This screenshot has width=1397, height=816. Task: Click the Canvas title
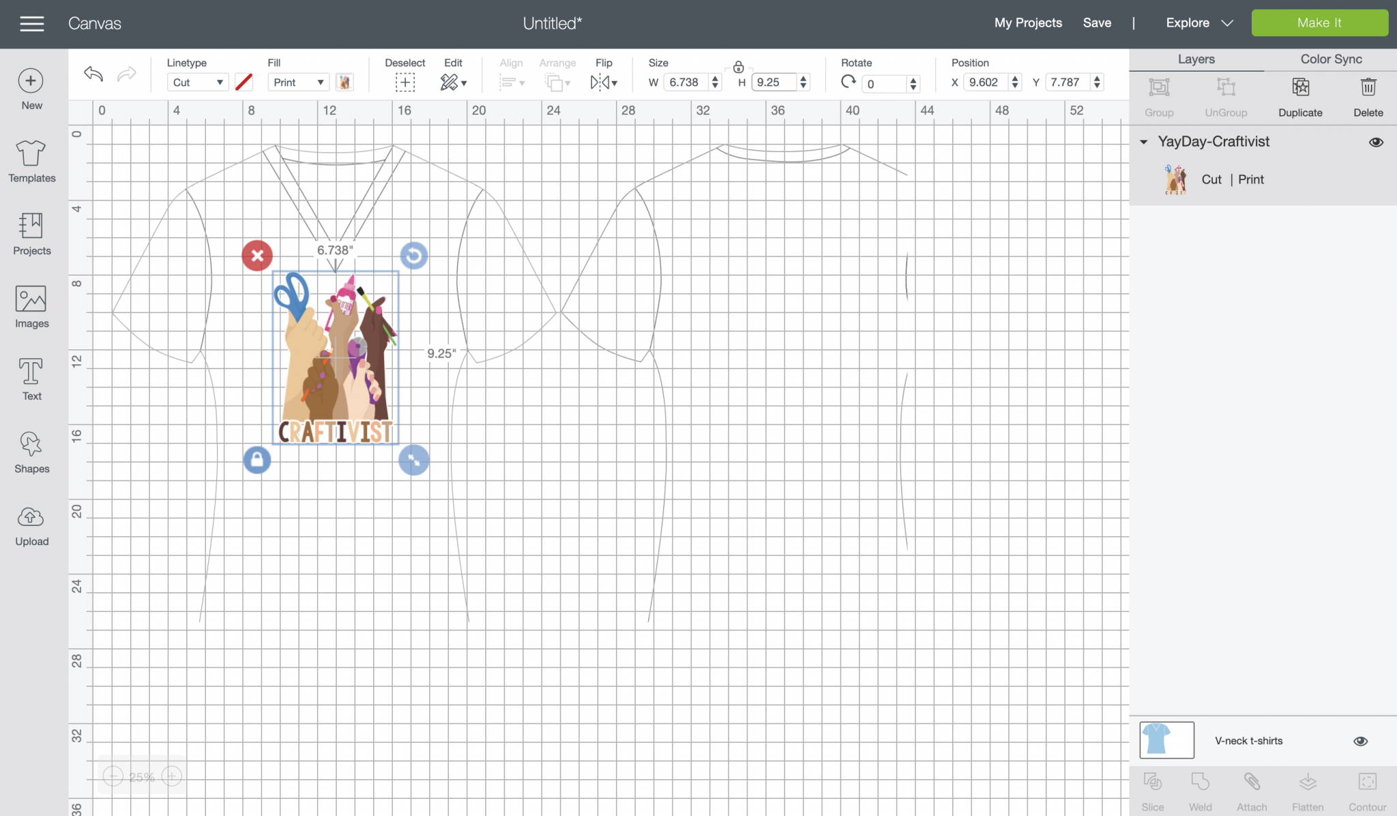point(95,24)
